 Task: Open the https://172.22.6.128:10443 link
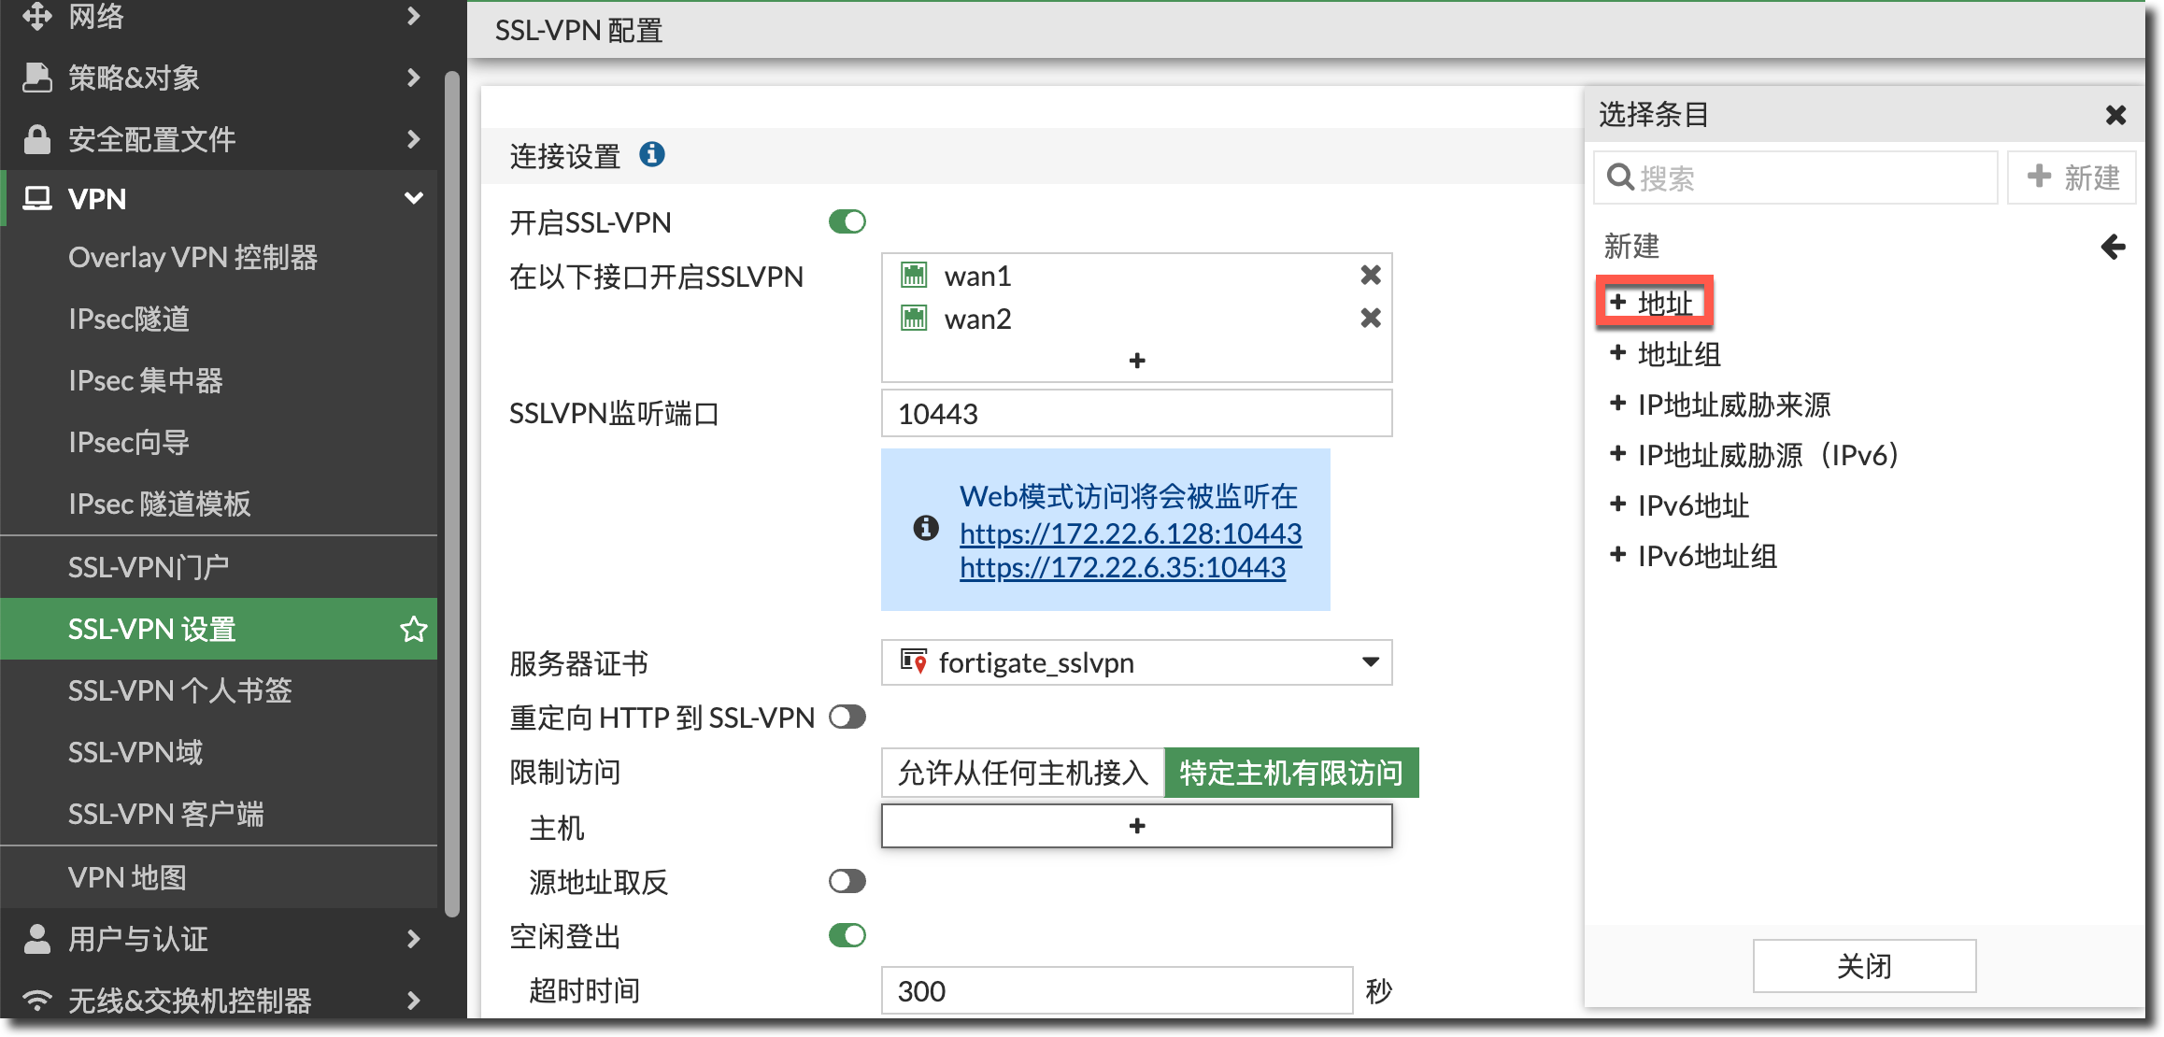(1130, 533)
